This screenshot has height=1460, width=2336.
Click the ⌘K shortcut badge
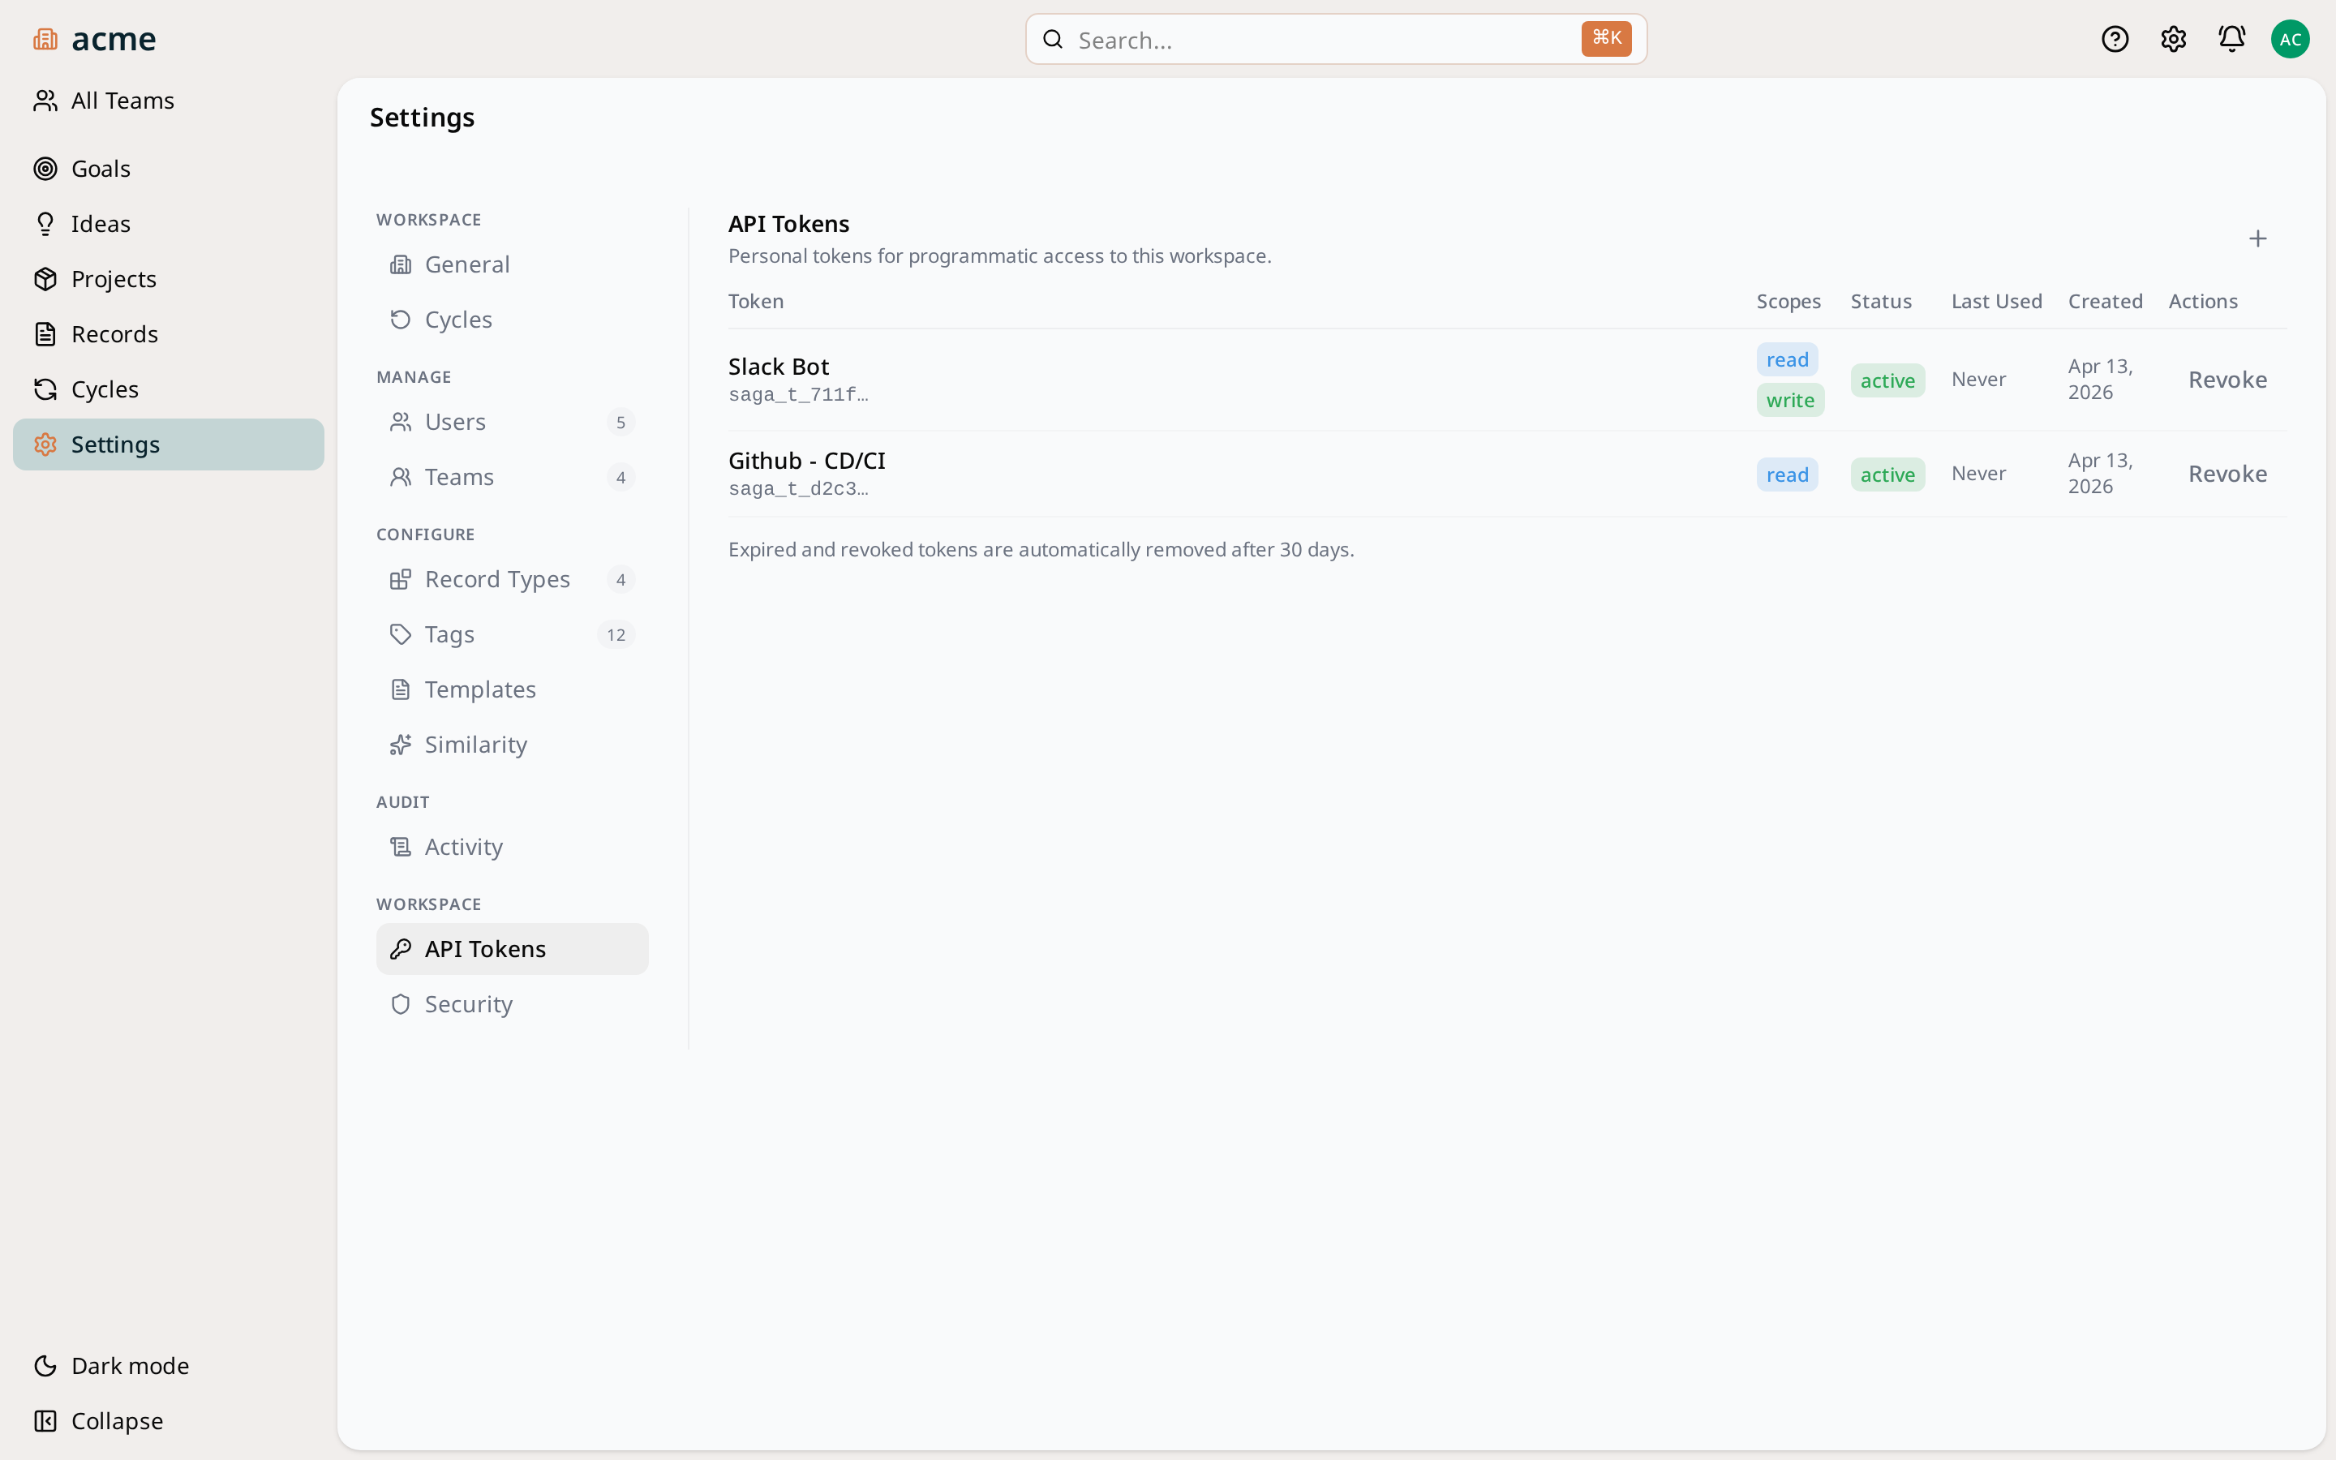(x=1605, y=39)
